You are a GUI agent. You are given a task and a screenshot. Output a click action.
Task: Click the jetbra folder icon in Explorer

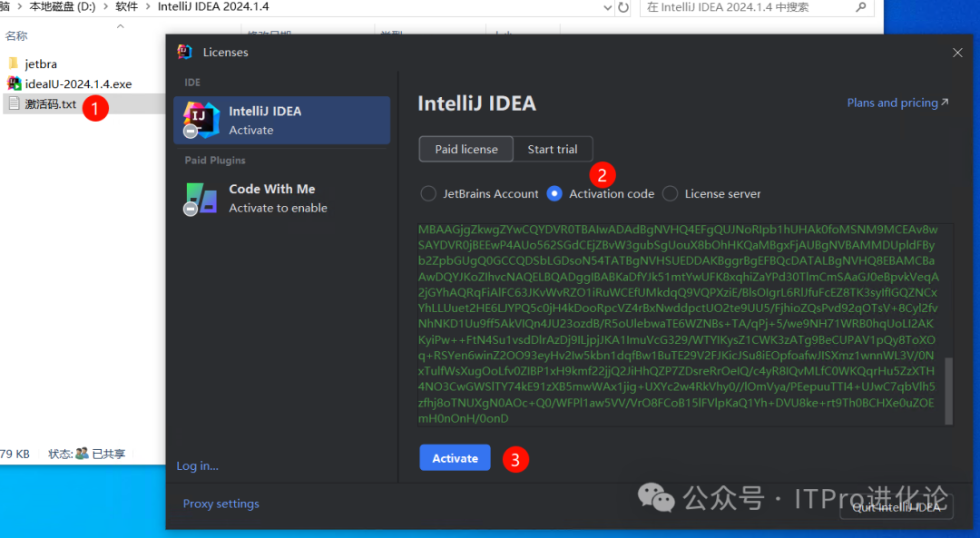[13, 64]
